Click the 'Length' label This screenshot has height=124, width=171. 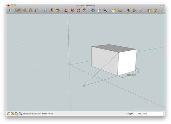pyautogui.click(x=130, y=114)
